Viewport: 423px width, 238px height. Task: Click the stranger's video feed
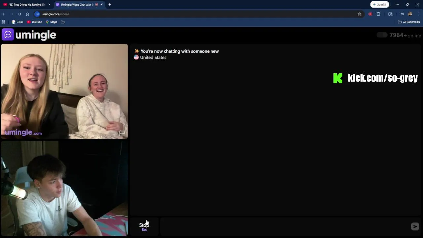64,91
